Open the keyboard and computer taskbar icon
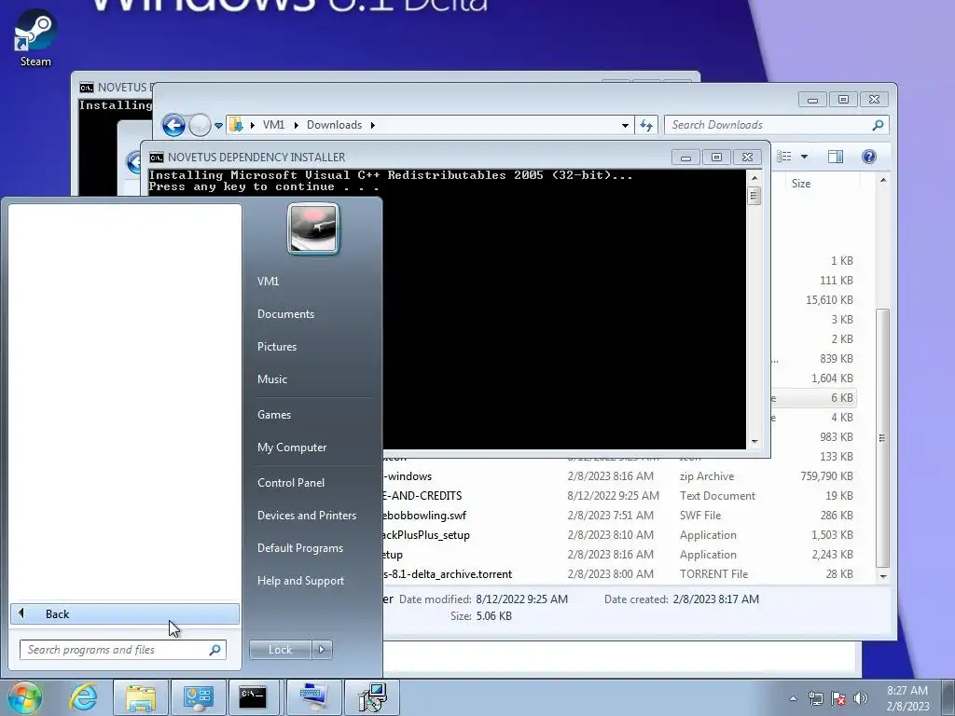This screenshot has width=955, height=716. click(313, 697)
